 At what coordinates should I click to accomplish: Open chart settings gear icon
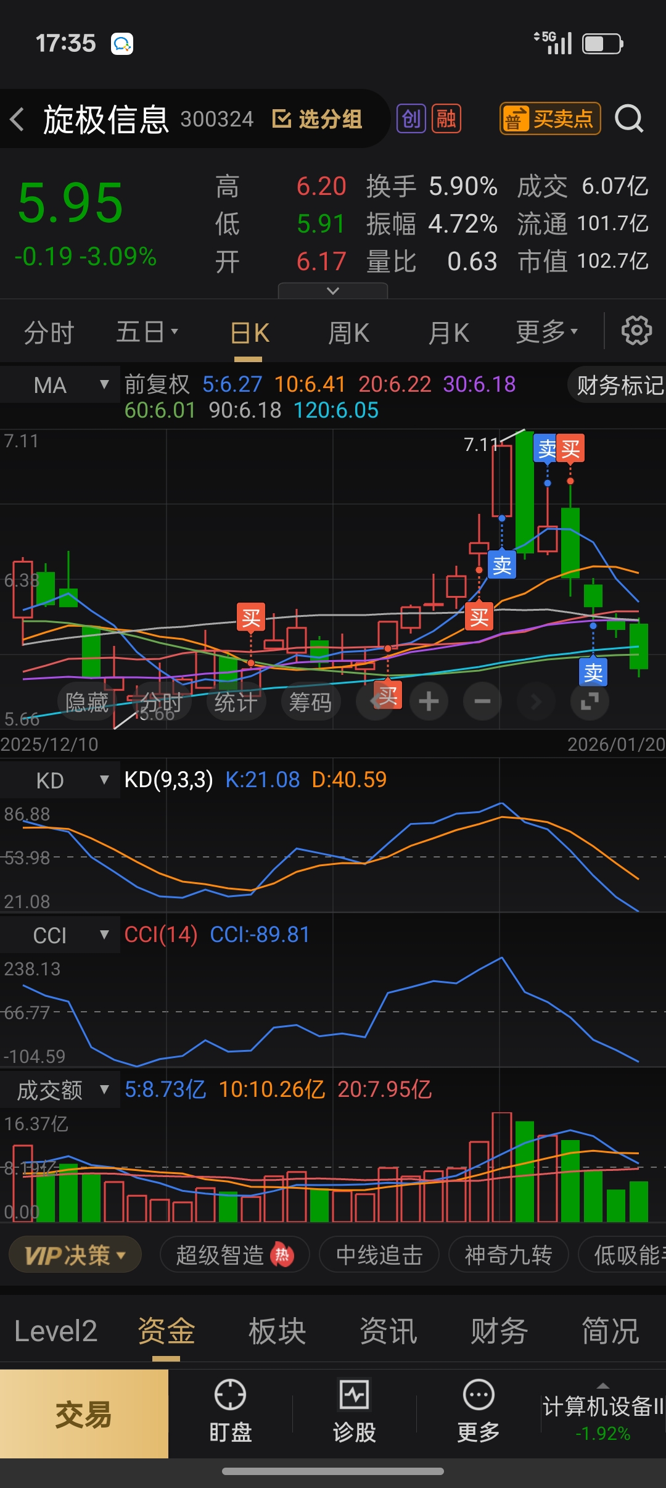636,331
